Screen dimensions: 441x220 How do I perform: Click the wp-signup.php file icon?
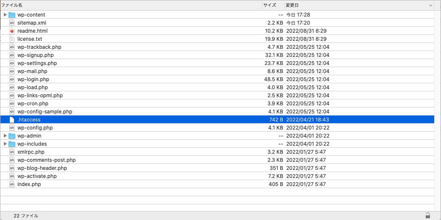pos(12,55)
